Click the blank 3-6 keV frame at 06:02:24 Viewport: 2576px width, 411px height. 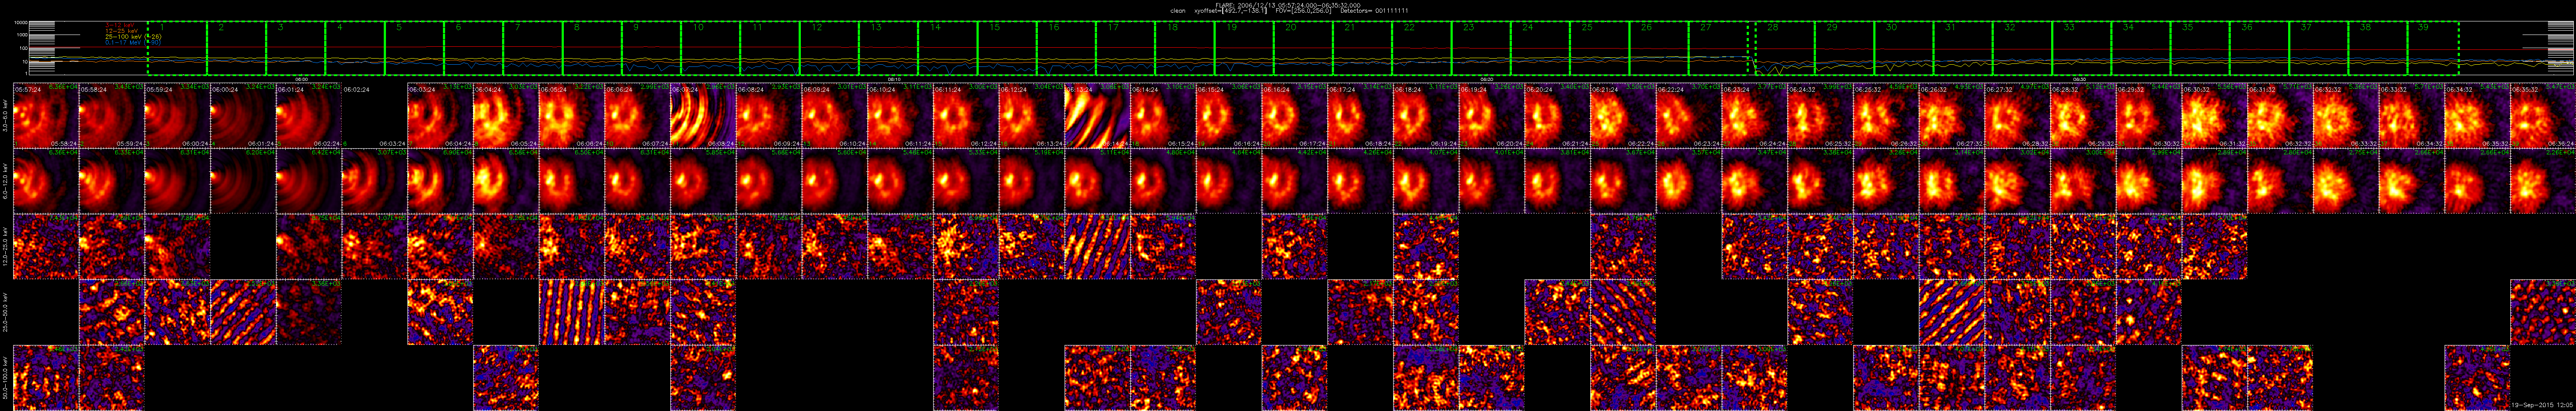(x=375, y=116)
